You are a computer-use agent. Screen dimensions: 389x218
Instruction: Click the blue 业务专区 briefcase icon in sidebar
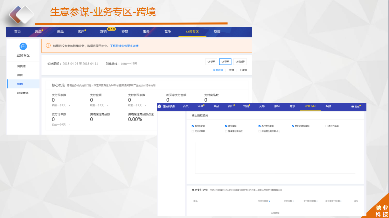tap(23, 46)
